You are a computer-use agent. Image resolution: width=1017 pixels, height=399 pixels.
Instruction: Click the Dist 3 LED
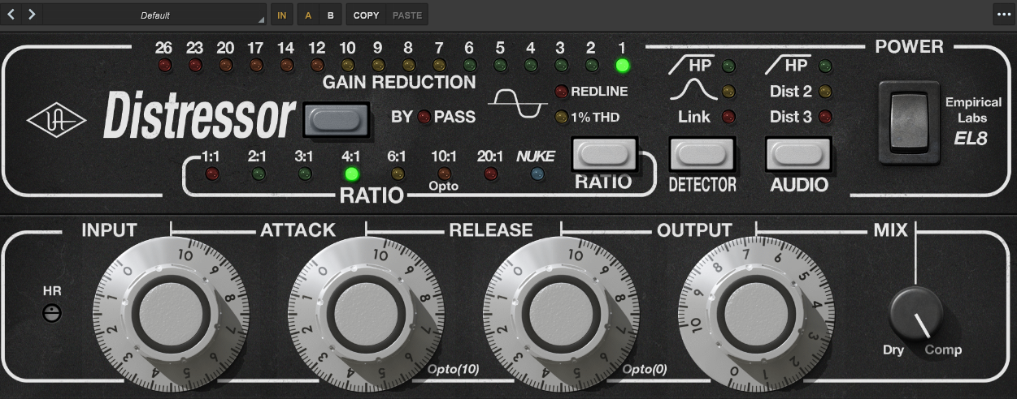click(826, 117)
